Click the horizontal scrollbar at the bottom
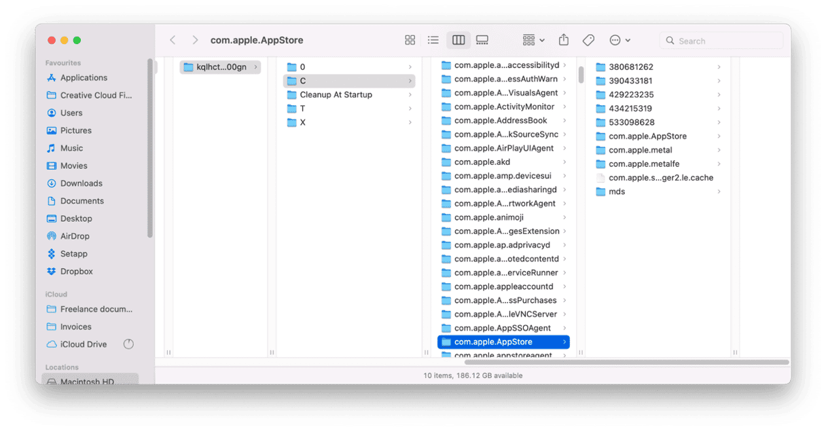Image resolution: width=826 pixels, height=431 pixels. point(625,362)
